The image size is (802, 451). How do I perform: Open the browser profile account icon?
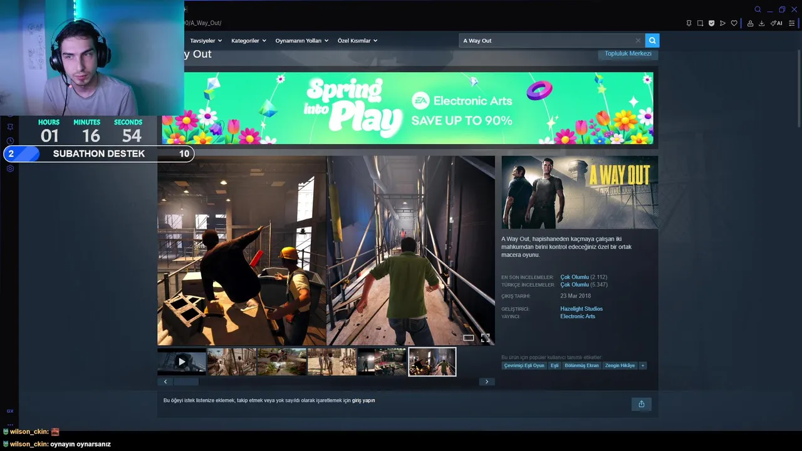tap(750, 23)
